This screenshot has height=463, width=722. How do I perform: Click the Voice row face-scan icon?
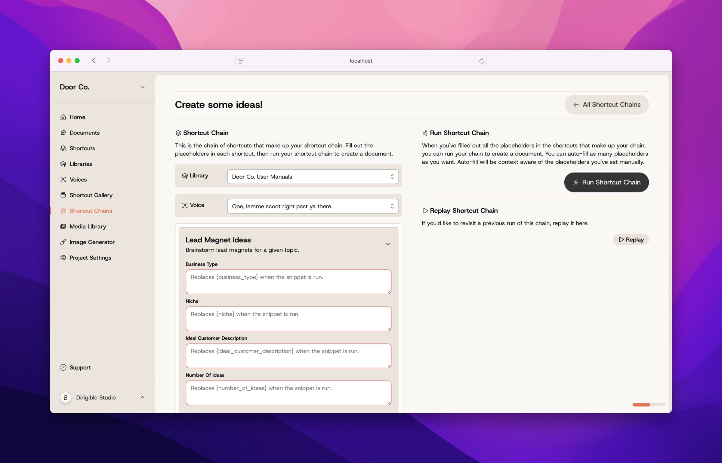pyautogui.click(x=185, y=205)
